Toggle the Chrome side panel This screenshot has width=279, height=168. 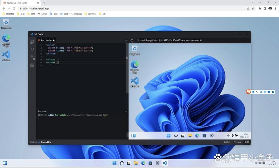(265, 8)
